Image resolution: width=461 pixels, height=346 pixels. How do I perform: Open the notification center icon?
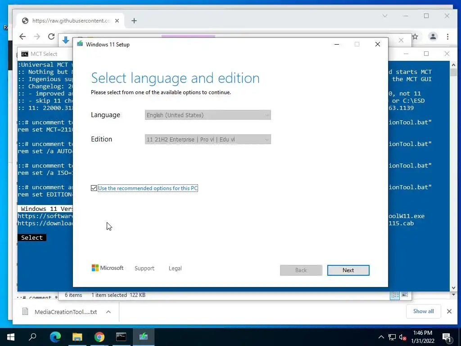pos(447,337)
